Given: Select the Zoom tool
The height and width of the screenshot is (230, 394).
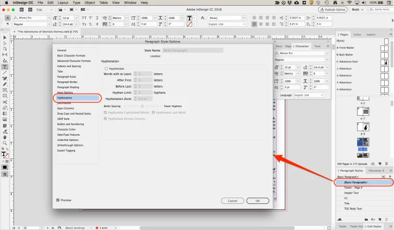Looking at the screenshot, I should coord(5,143).
